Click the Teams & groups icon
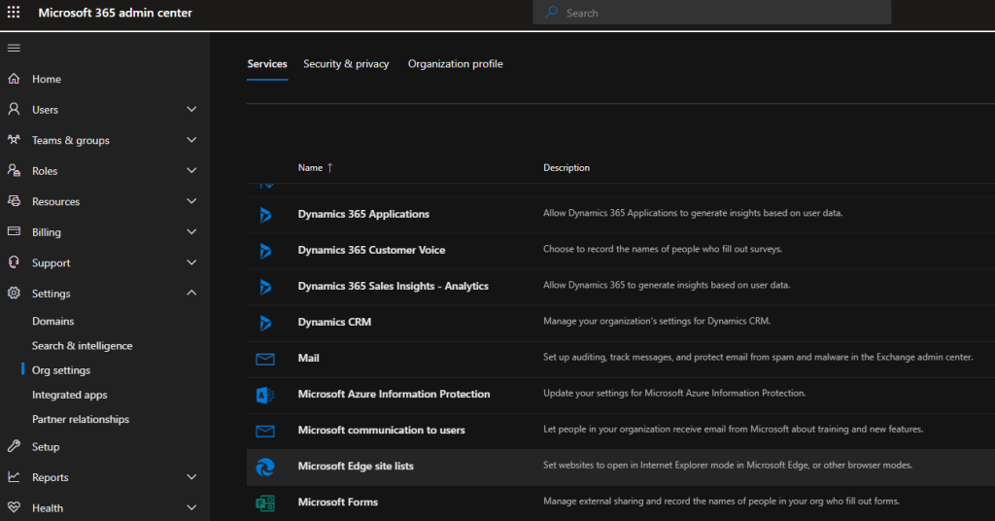 (x=14, y=140)
